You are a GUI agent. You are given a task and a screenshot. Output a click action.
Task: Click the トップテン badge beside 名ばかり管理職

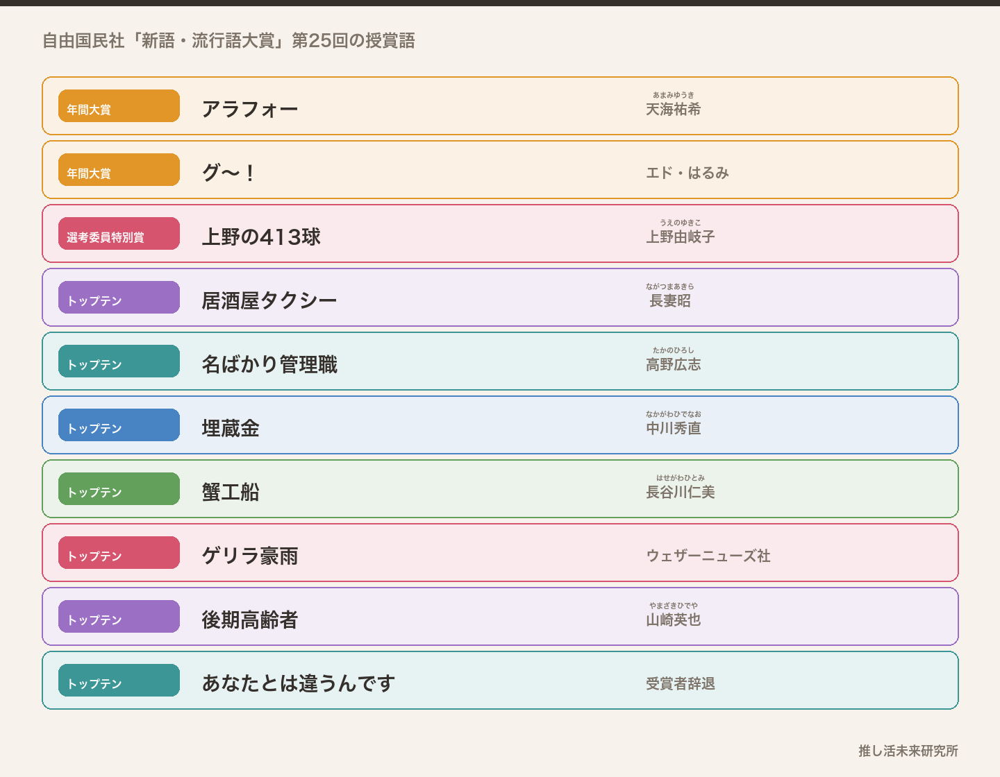[119, 361]
